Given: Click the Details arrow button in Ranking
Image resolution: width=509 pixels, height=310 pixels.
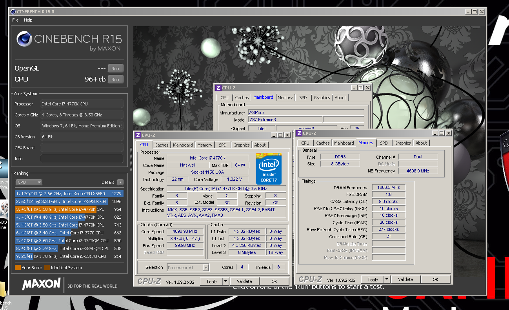Looking at the screenshot, I should coord(120,182).
